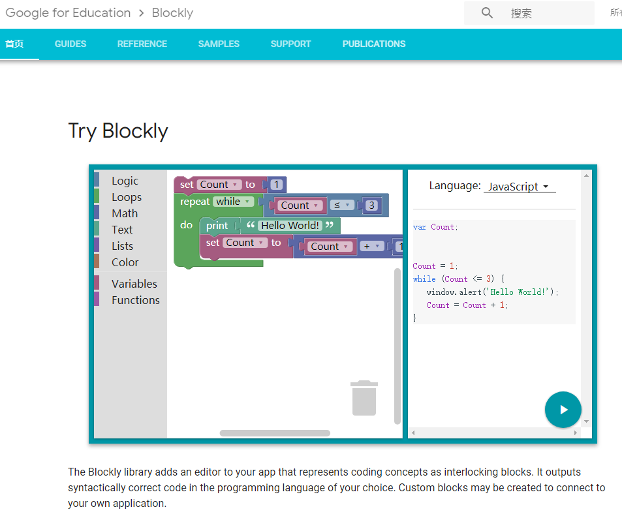This screenshot has height=518, width=622.
Task: Open the Variables block category
Action: point(134,284)
